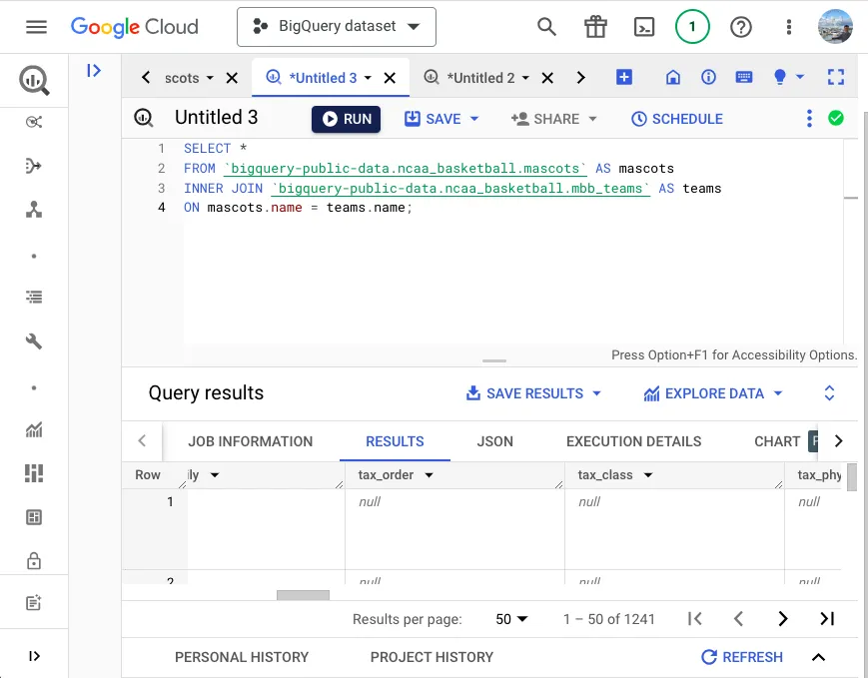Open the gift free trial icon
Viewport: 868px width, 678px height.
click(596, 27)
